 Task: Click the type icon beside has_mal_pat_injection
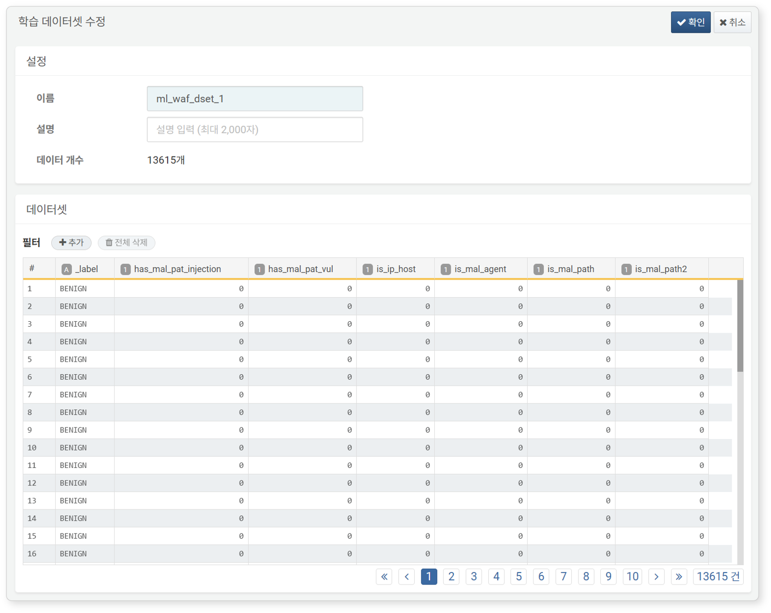click(x=125, y=269)
